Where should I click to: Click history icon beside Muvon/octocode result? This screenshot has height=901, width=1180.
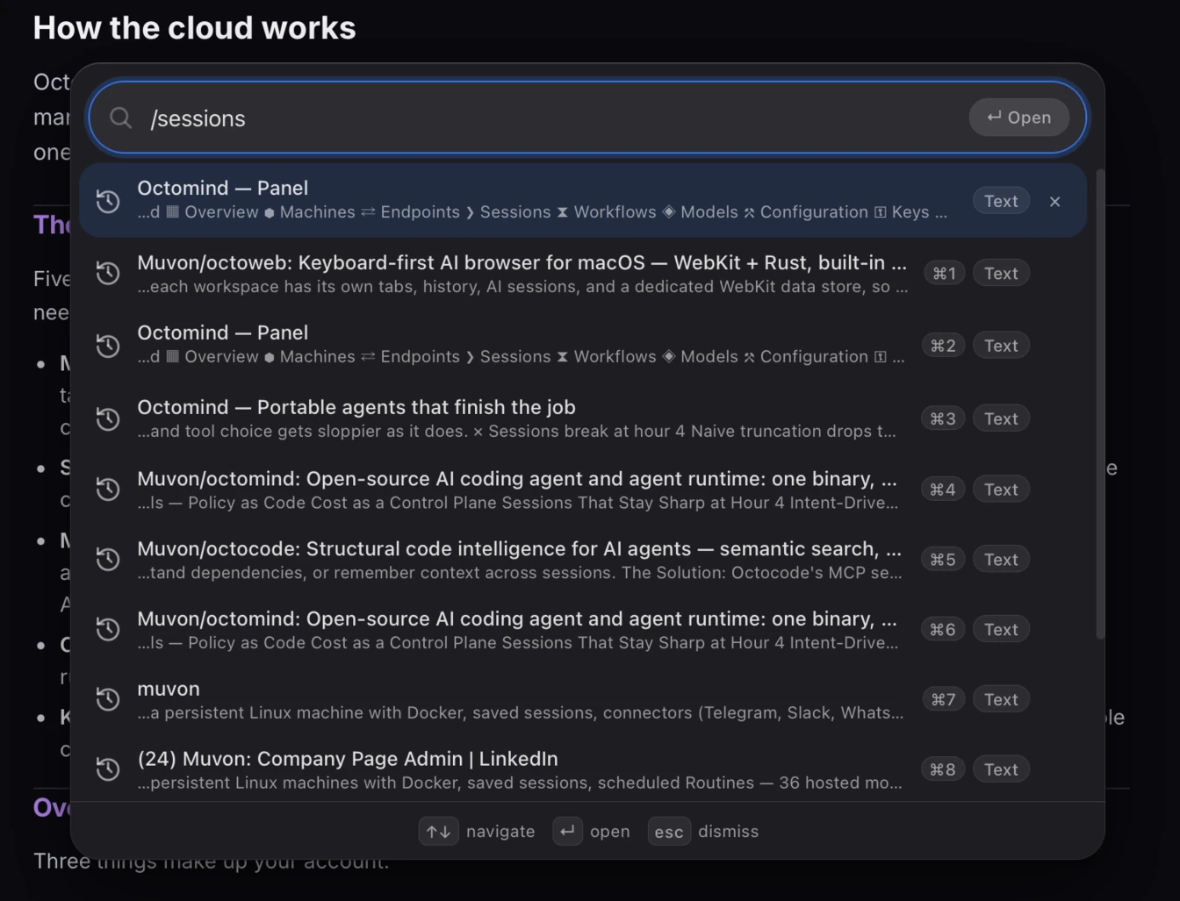(108, 559)
